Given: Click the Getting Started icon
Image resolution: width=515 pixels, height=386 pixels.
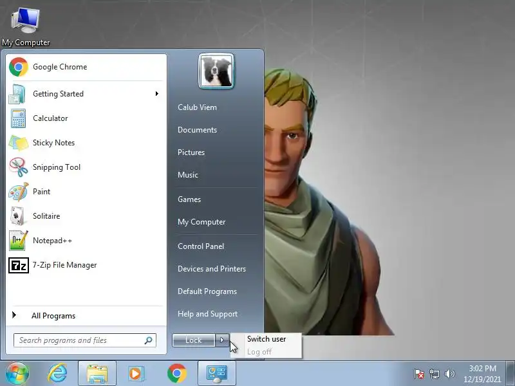Looking at the screenshot, I should [17, 94].
